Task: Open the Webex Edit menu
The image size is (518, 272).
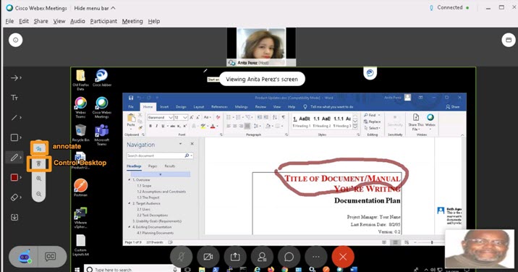Action: 24,21
